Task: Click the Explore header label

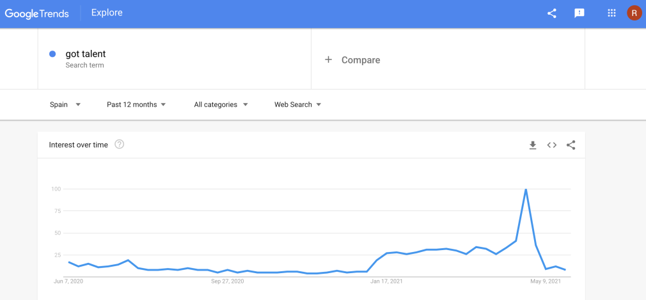Action: (x=107, y=13)
